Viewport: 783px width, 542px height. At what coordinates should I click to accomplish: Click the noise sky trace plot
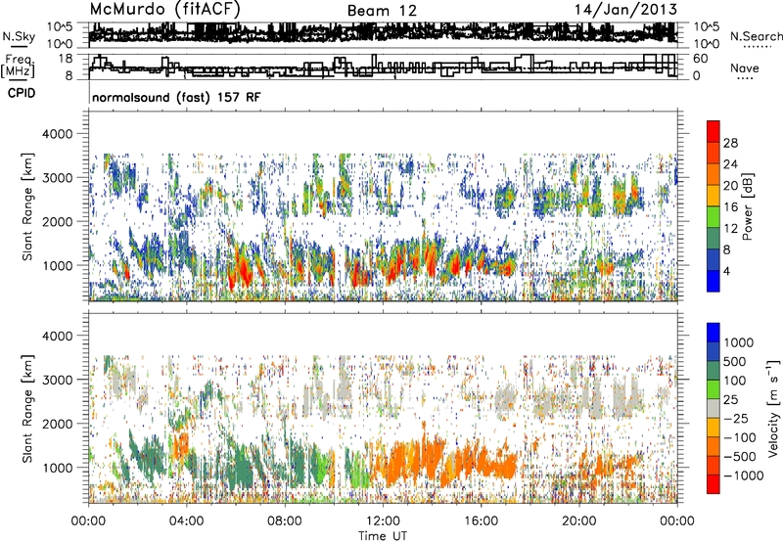pyautogui.click(x=383, y=35)
